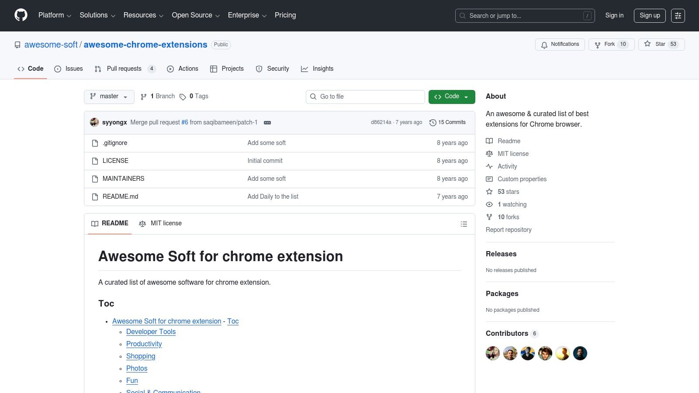Open the GitHub home via the Octocat logo
Image resolution: width=699 pixels, height=393 pixels.
click(21, 15)
